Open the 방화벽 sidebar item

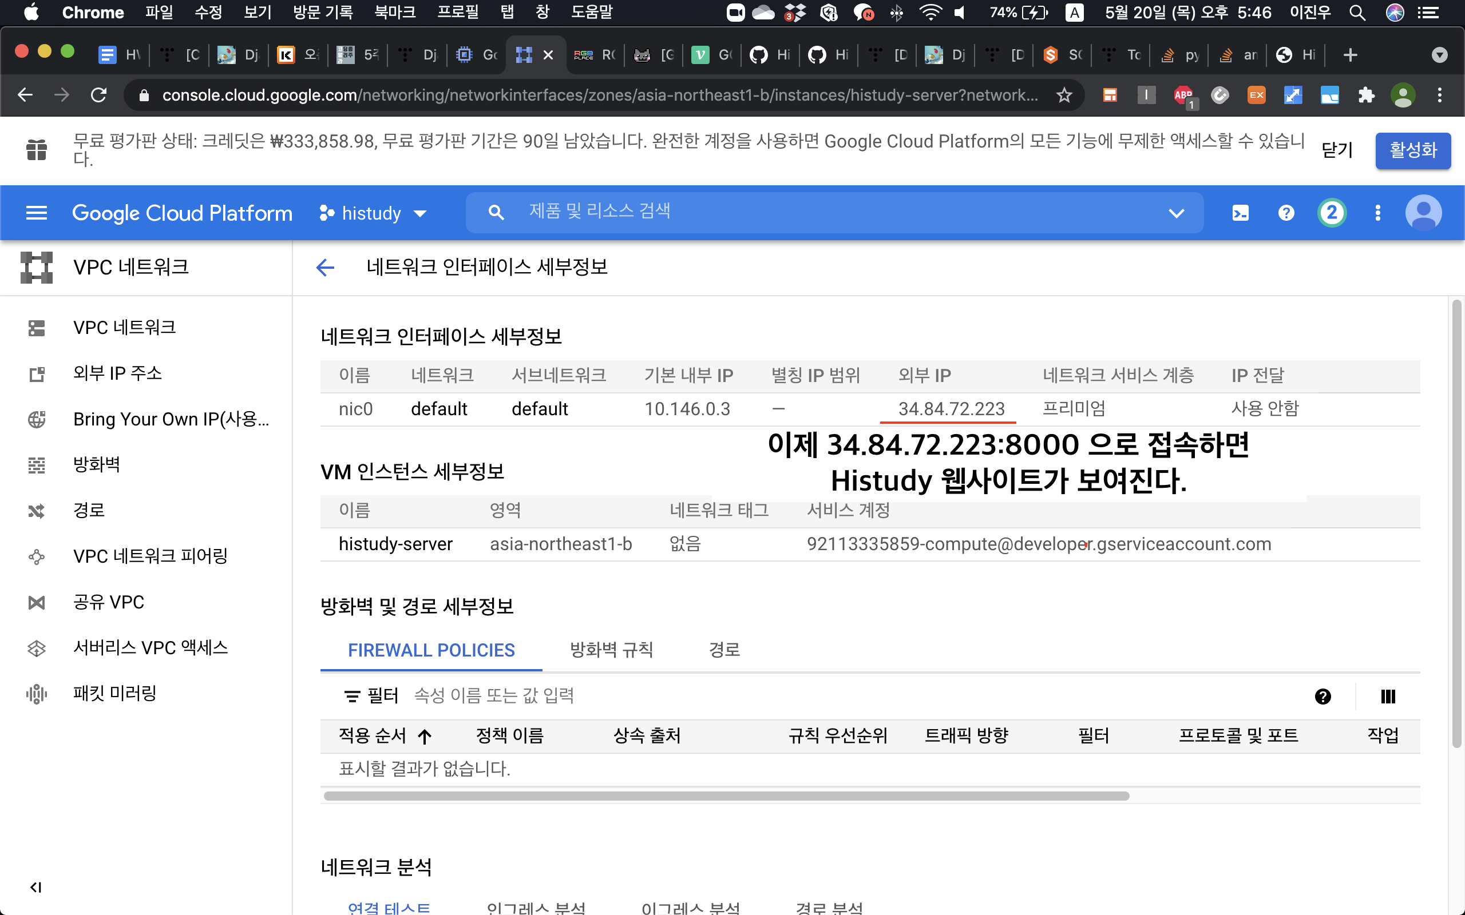[96, 465]
